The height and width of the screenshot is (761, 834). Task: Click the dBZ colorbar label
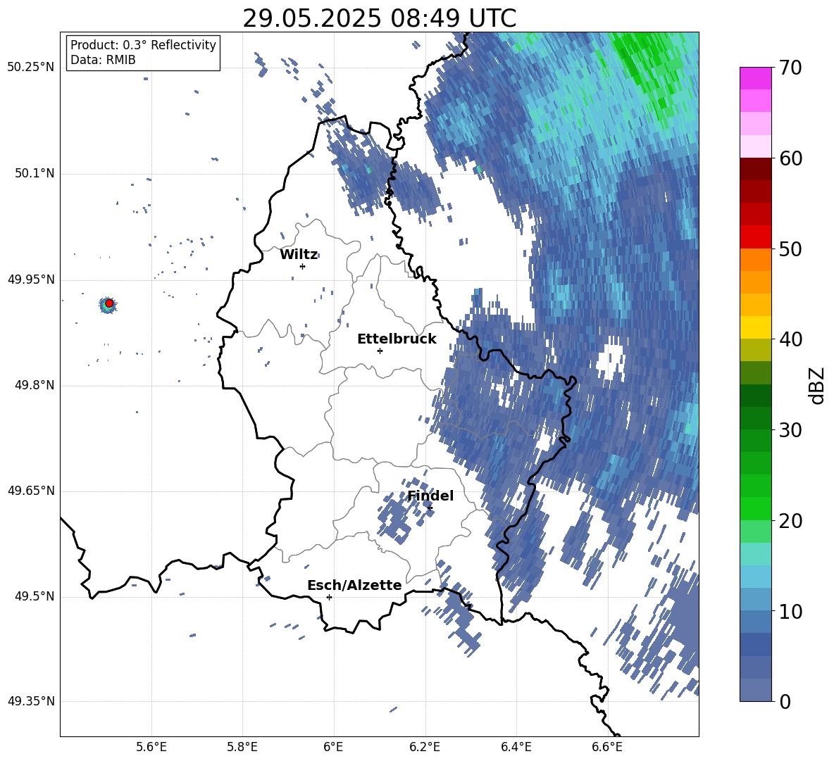click(x=818, y=385)
